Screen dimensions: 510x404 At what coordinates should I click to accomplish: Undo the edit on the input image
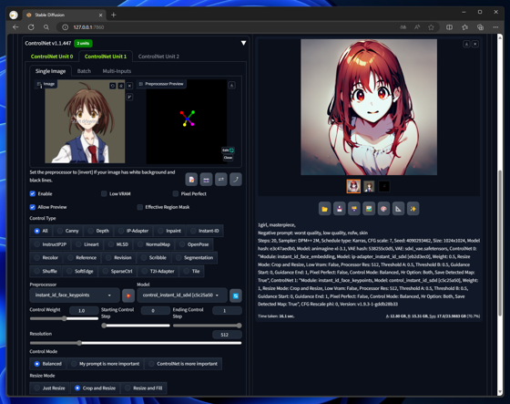point(113,86)
